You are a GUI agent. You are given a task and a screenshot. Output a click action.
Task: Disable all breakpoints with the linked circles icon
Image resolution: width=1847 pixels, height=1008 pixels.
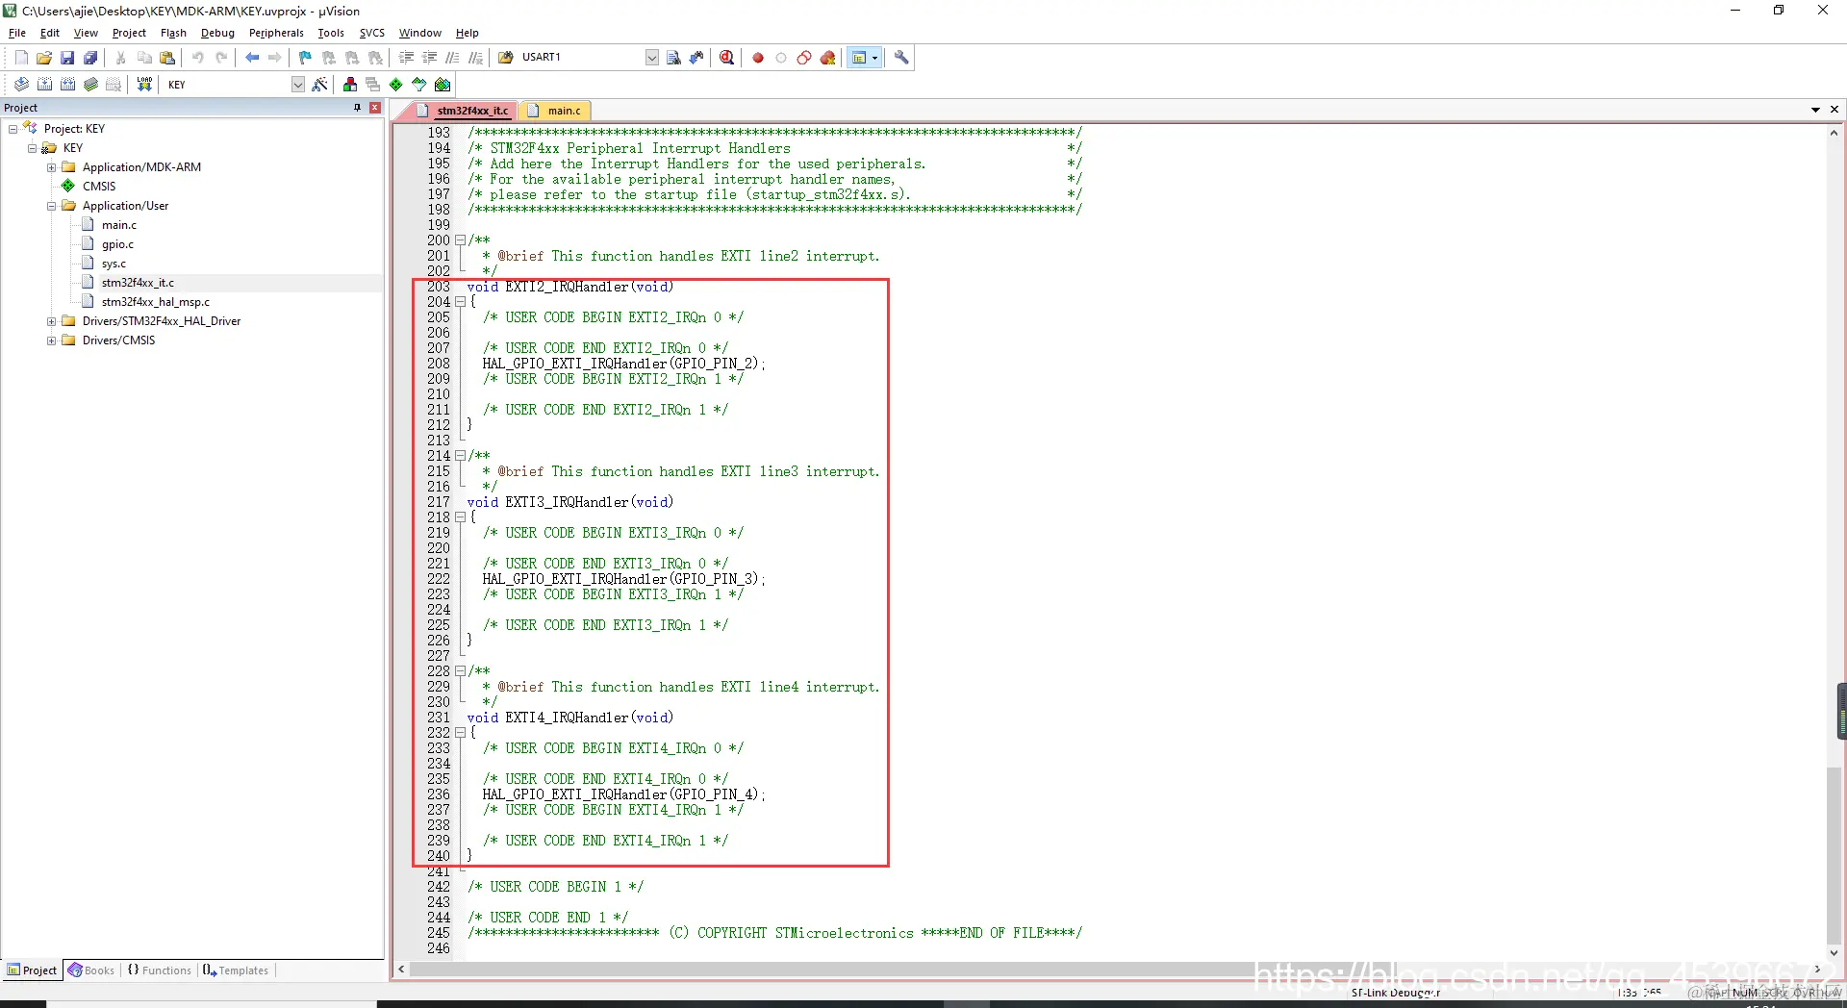coord(804,58)
